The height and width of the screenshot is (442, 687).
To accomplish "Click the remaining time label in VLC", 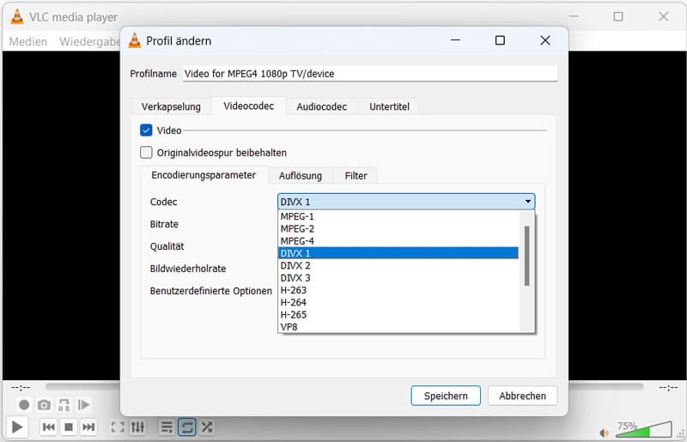I will (668, 388).
